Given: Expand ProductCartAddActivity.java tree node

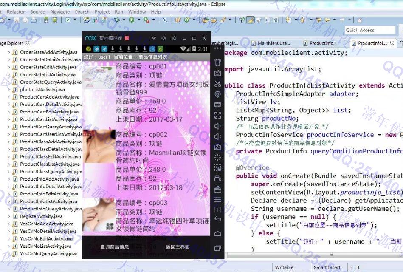Looking at the screenshot, I should click(9, 97).
